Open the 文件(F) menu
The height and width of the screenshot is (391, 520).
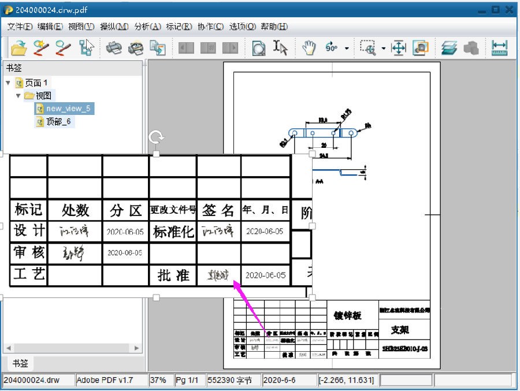click(x=20, y=27)
